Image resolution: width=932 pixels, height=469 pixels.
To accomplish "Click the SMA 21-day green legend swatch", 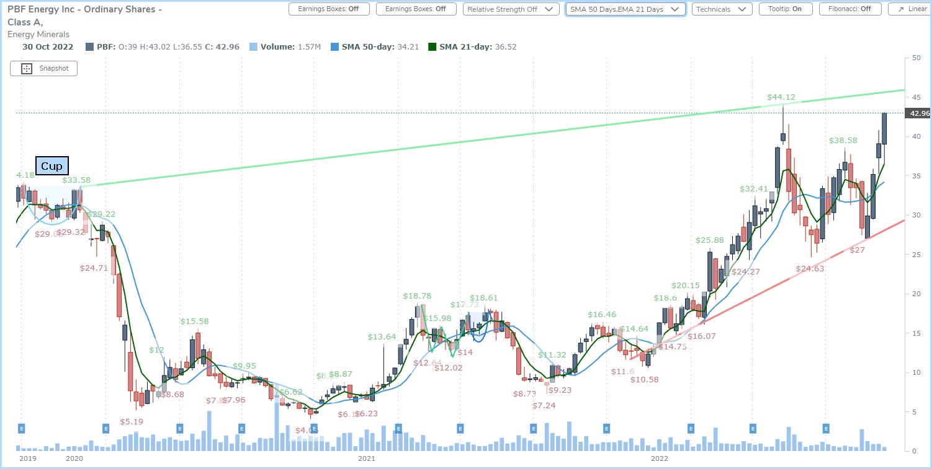I will click(x=431, y=47).
